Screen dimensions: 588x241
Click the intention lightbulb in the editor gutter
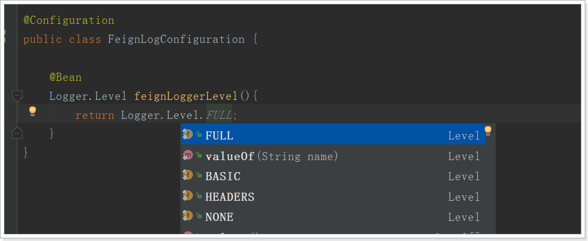coord(32,111)
